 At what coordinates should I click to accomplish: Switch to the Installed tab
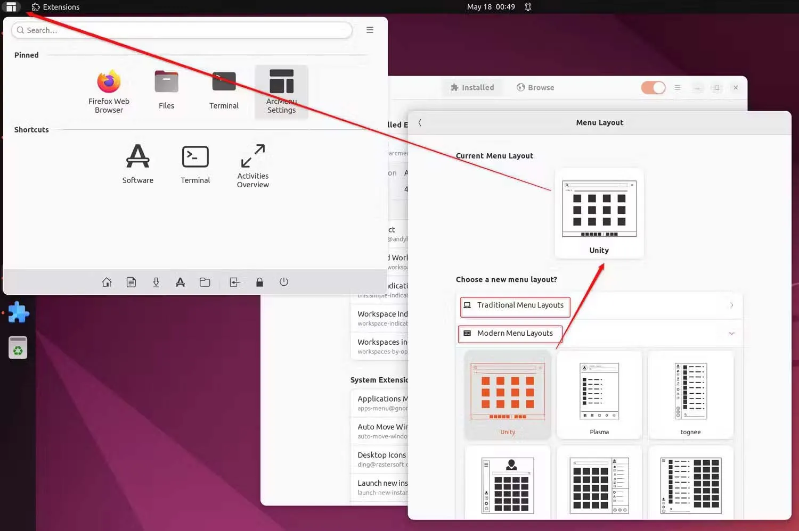click(472, 87)
